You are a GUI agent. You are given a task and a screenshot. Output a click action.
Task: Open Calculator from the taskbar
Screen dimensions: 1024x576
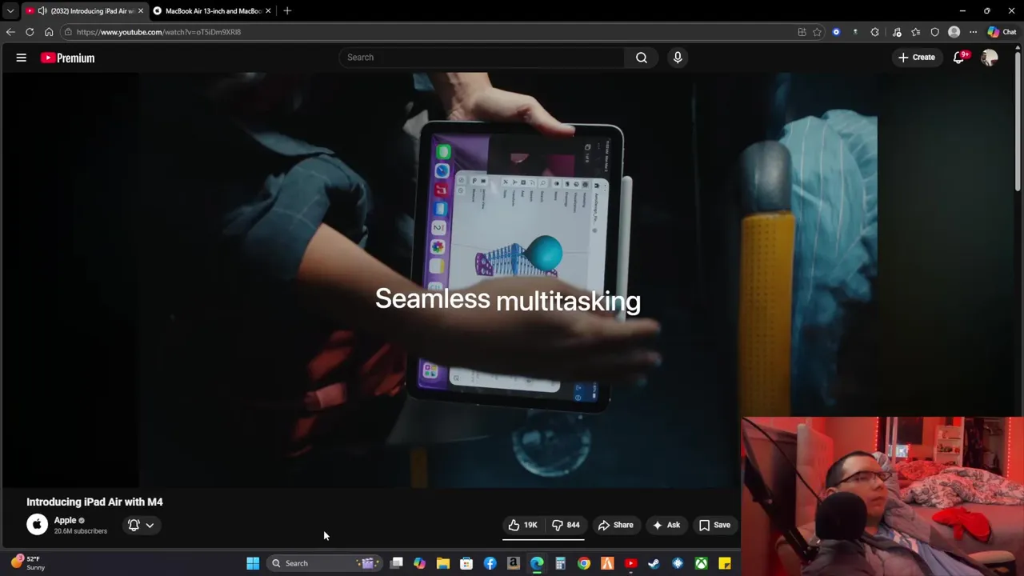pos(560,563)
